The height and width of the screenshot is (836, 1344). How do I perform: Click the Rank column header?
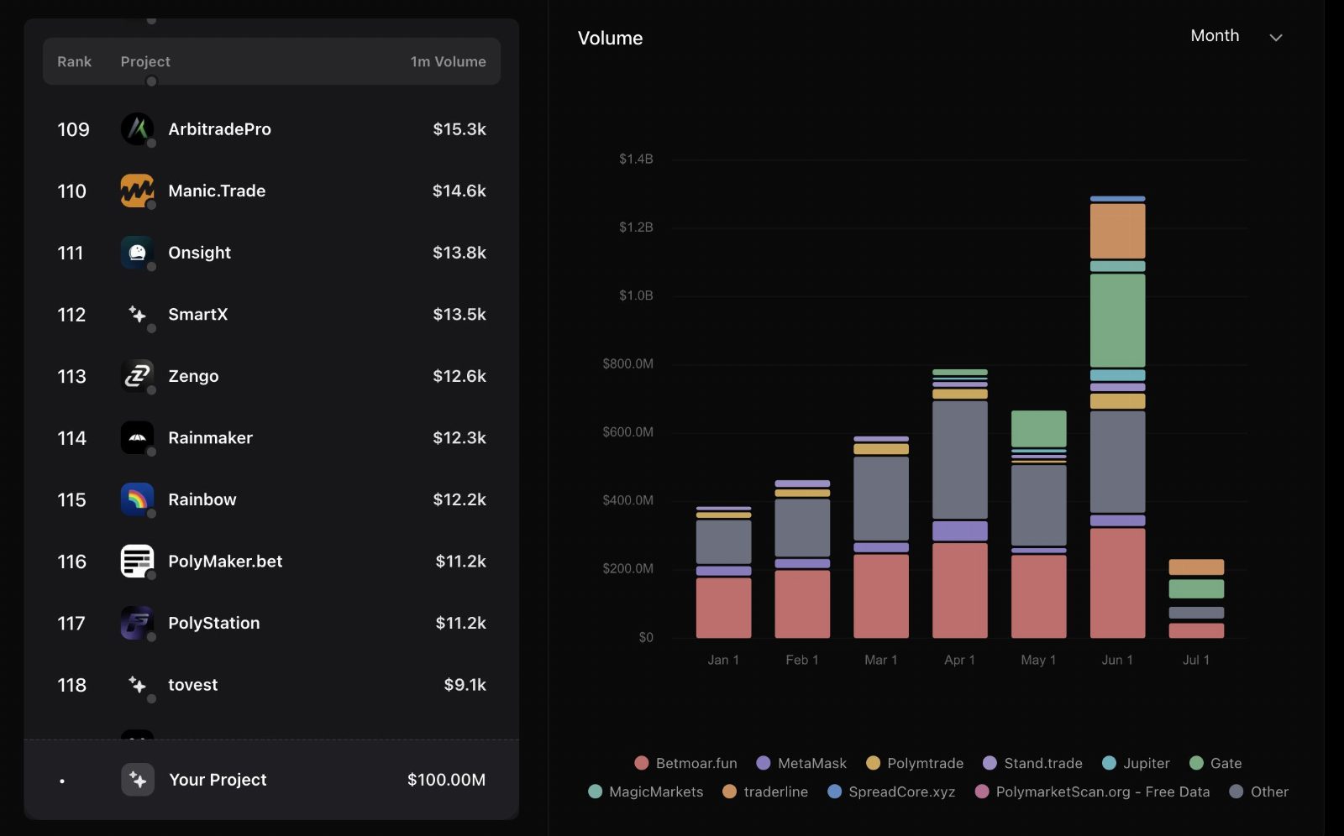74,61
